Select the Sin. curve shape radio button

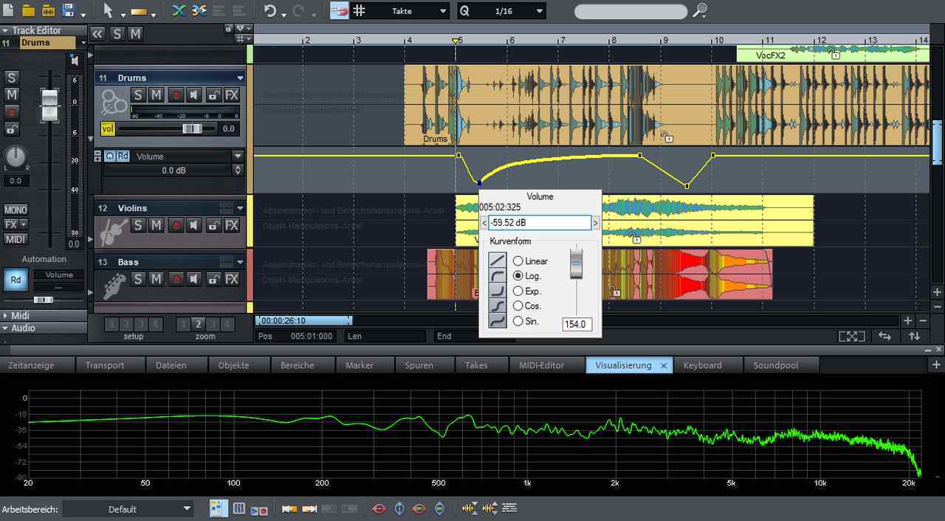(518, 321)
